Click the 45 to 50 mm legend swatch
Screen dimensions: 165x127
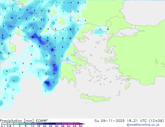pyautogui.click(x=77, y=124)
